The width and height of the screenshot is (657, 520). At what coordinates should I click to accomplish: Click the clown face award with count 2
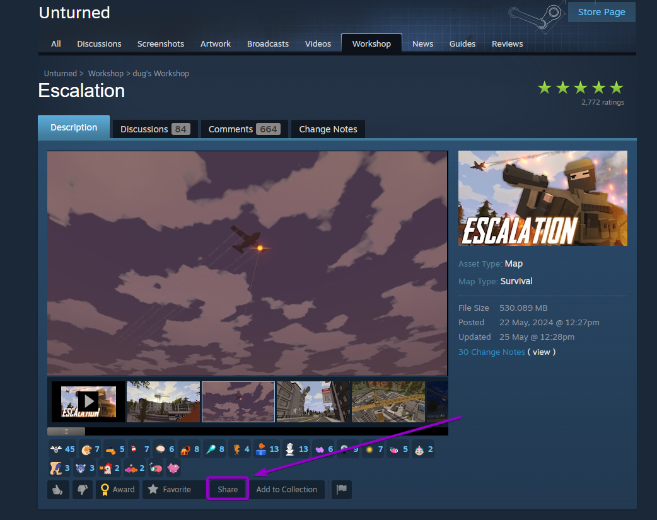point(423,449)
